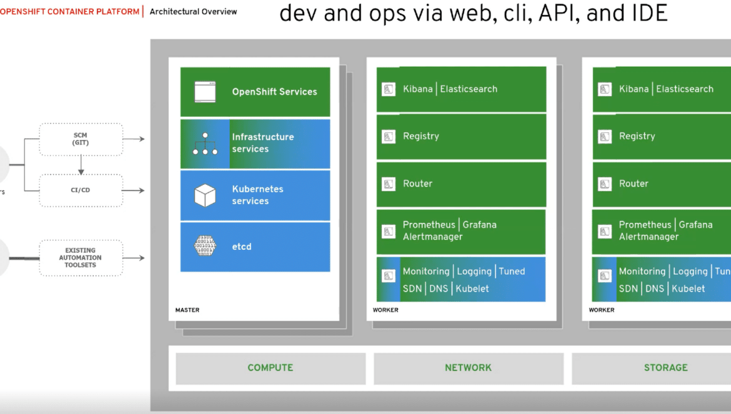Click the Prometheus row icon in left worker

tap(389, 232)
